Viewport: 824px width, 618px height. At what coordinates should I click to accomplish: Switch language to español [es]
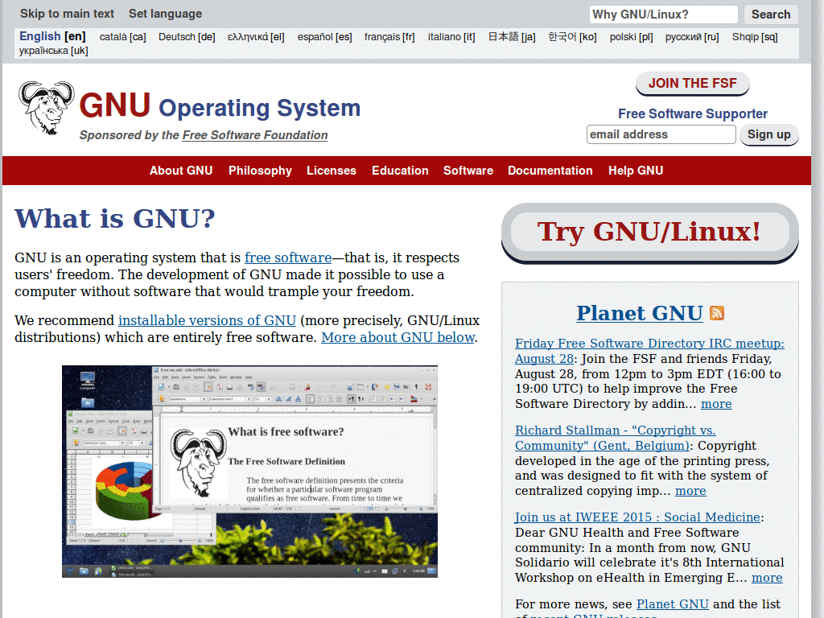pos(324,37)
